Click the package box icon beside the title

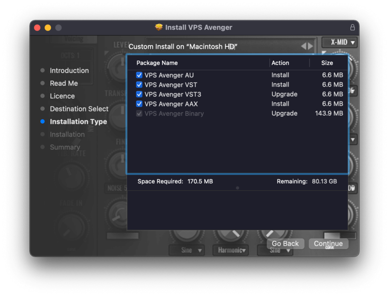point(159,27)
